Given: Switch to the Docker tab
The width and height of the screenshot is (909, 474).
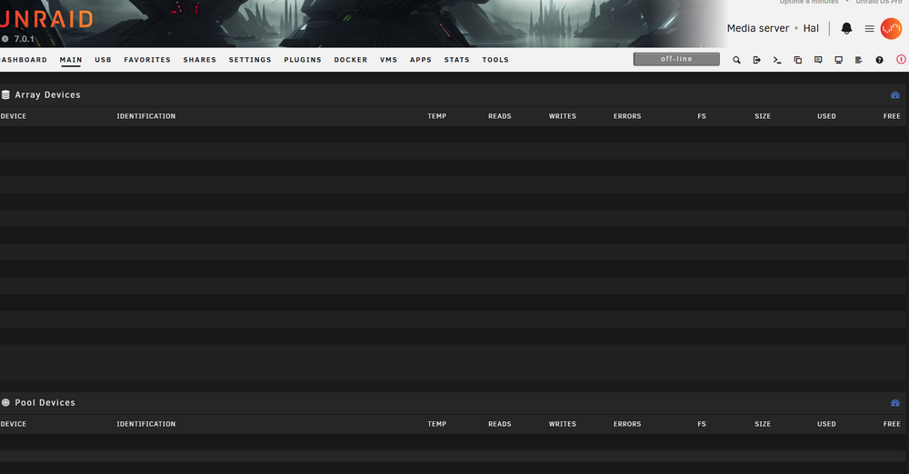Looking at the screenshot, I should click(x=351, y=60).
